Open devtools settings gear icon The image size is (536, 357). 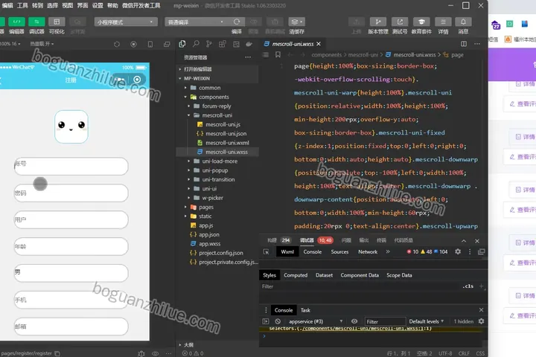(458, 252)
